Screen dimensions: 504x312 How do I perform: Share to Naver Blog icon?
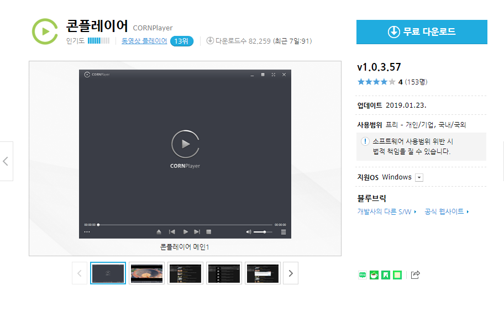click(363, 275)
